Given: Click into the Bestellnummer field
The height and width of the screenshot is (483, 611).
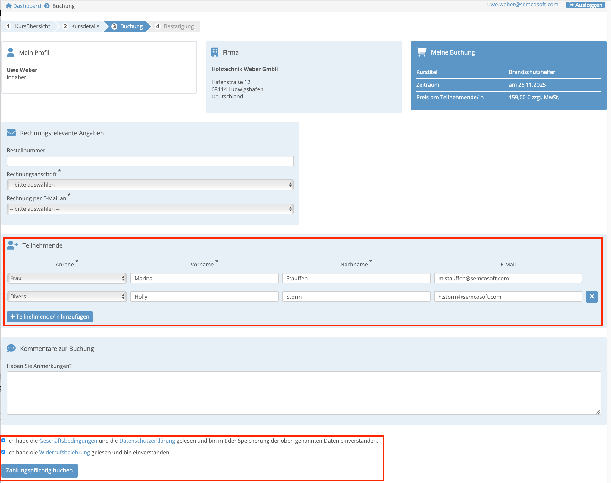Looking at the screenshot, I should (x=150, y=161).
